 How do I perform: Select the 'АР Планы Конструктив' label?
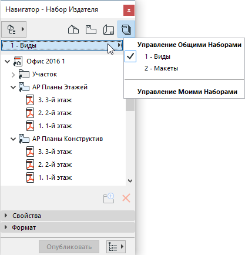point(68,139)
